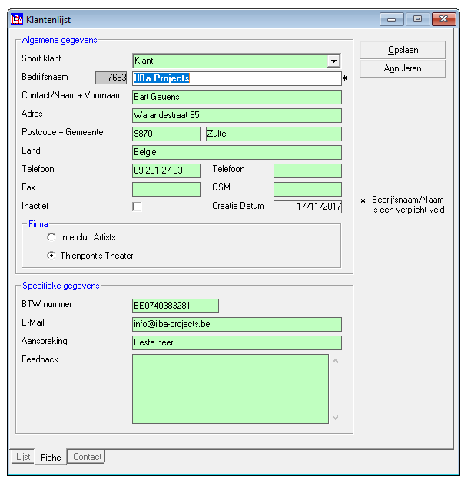Click the empty second Telefoon field
The width and height of the screenshot is (471, 486).
307,170
